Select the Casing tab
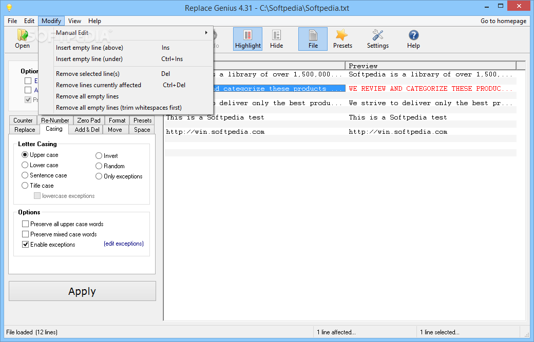 click(x=54, y=129)
